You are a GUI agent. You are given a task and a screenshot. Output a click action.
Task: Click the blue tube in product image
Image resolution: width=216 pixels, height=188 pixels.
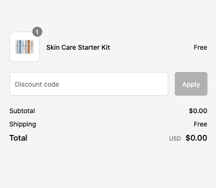(20, 47)
